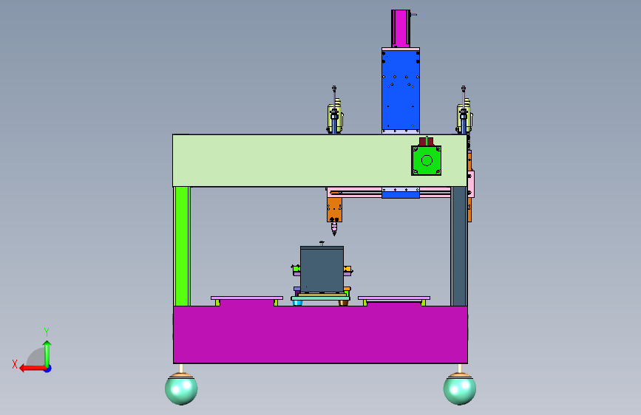Select the orange dispensing head block under the beam
Image resolution: width=641 pixels, height=415 pixels.
[334, 210]
